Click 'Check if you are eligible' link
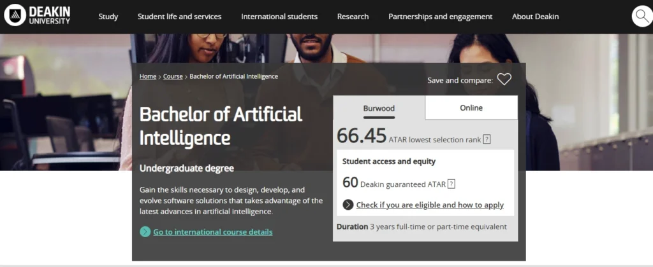The width and height of the screenshot is (653, 267). [x=430, y=205]
